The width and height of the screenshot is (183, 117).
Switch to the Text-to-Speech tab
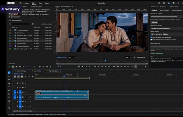(x=164, y=10)
